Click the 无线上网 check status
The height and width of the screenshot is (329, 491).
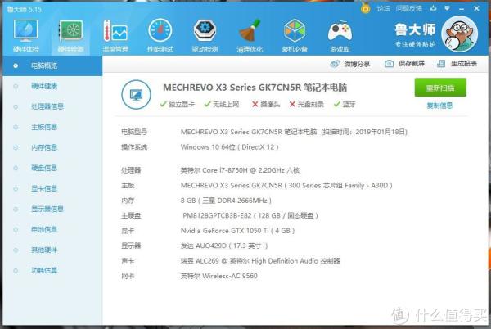pos(222,105)
